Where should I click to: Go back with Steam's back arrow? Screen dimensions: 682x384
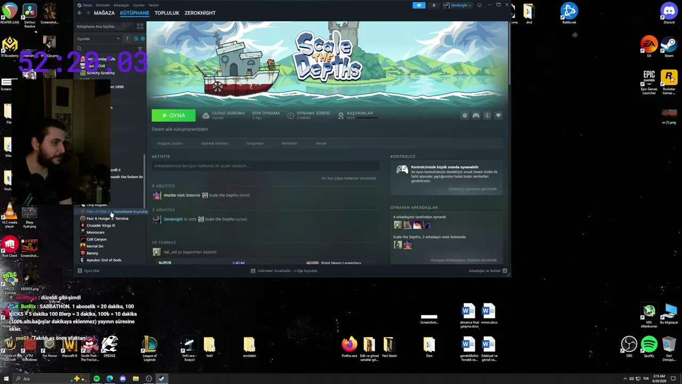pos(80,13)
